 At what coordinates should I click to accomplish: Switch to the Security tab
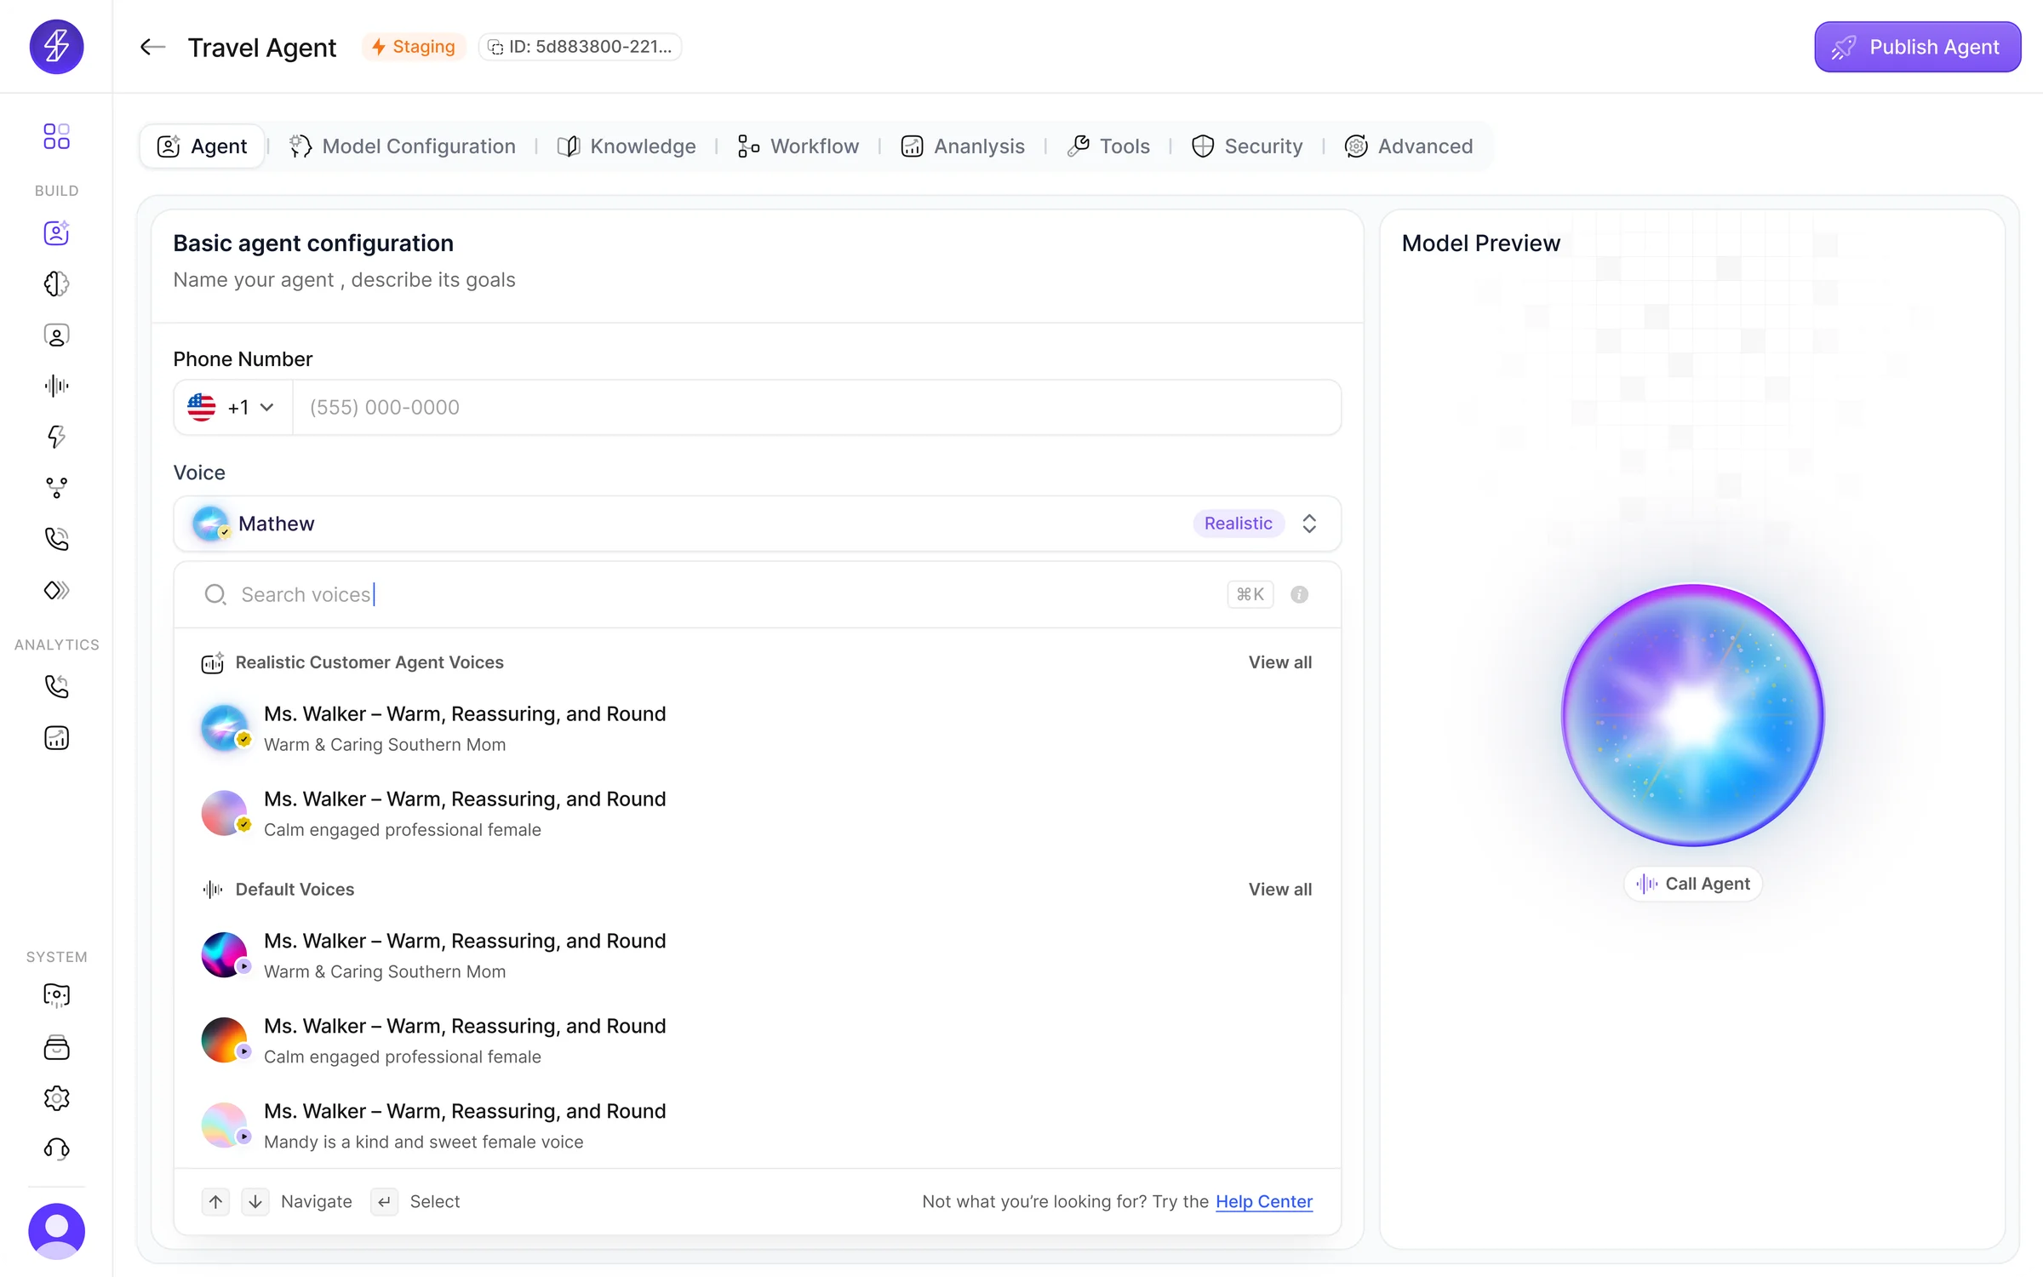[x=1248, y=146]
